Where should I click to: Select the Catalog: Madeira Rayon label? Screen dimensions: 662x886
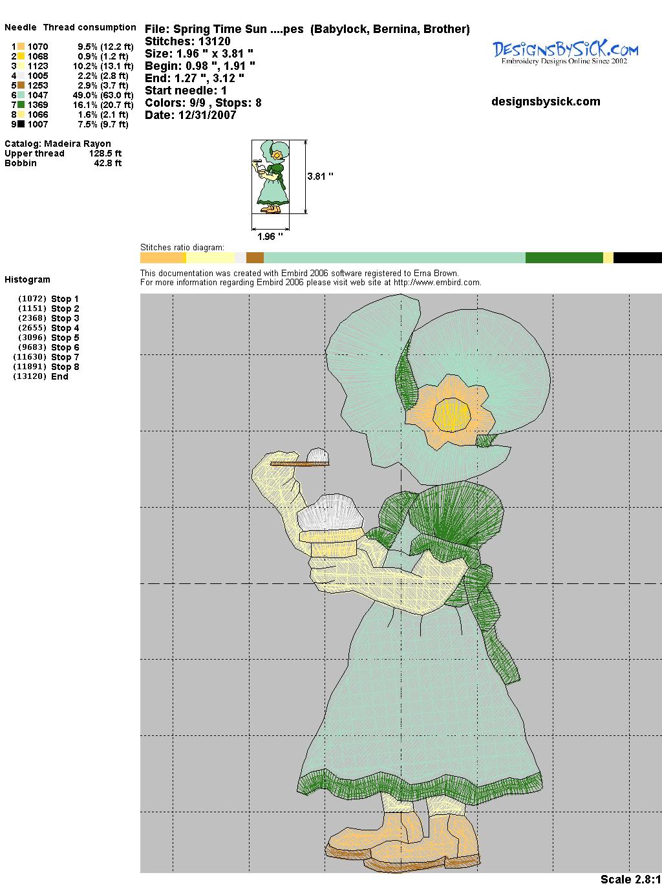58,144
